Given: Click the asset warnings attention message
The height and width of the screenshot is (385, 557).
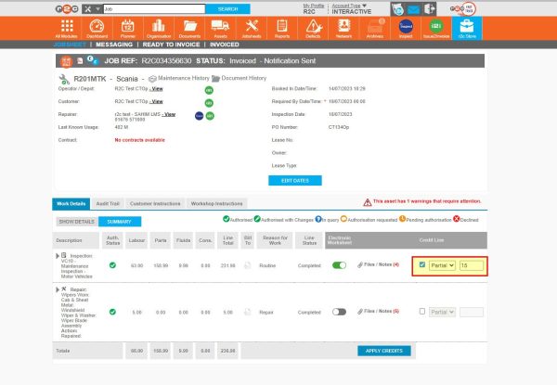Looking at the screenshot, I should (x=422, y=201).
